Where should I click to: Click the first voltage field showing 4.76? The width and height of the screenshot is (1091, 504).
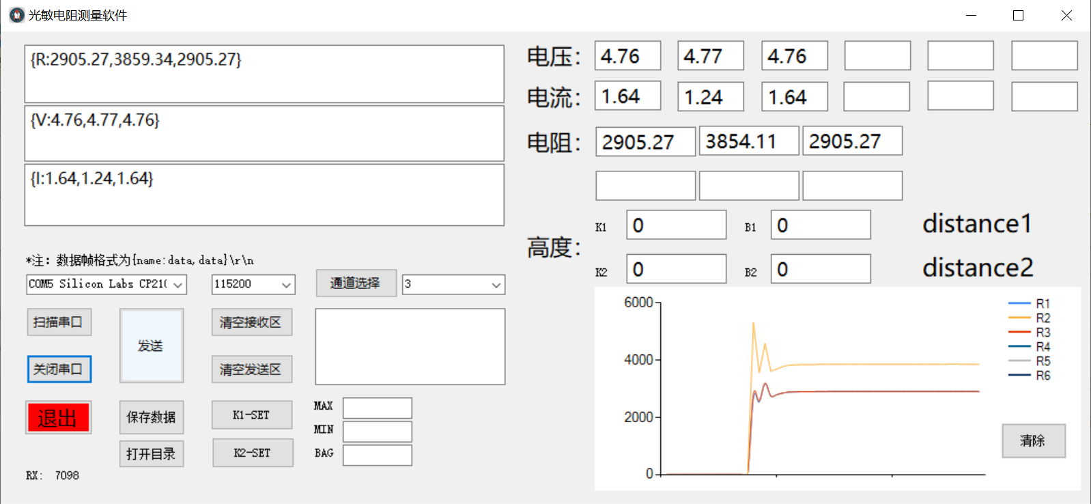click(x=628, y=55)
